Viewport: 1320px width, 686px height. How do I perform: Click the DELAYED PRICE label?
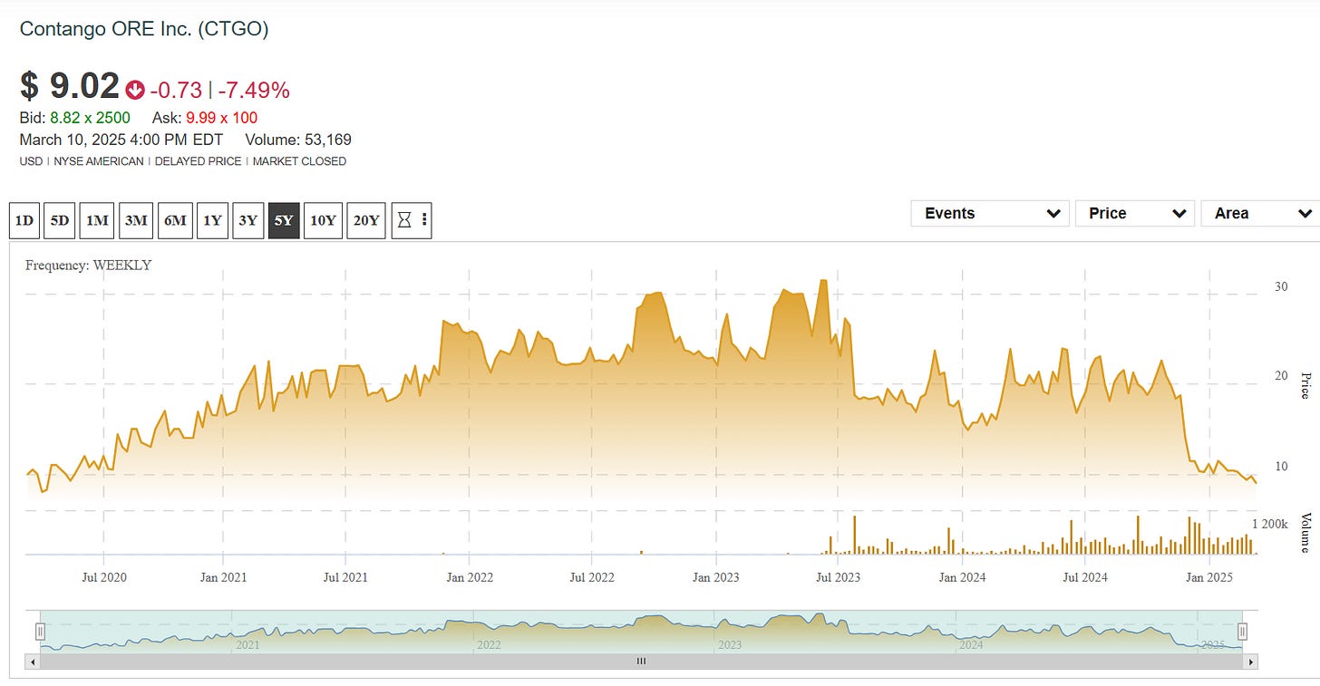[198, 161]
